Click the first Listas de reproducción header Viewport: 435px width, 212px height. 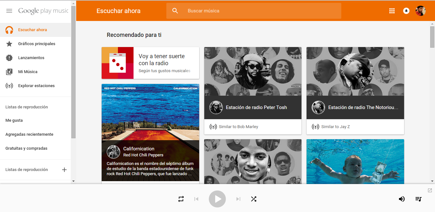click(x=27, y=107)
